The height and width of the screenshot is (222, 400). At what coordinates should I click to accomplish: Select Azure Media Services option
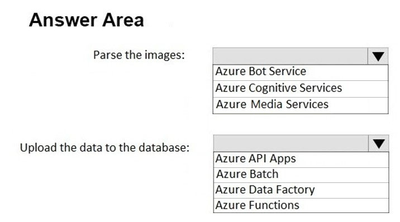(301, 105)
